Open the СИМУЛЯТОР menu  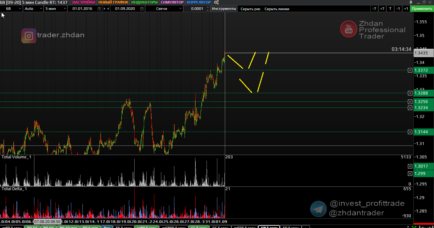[172, 2]
